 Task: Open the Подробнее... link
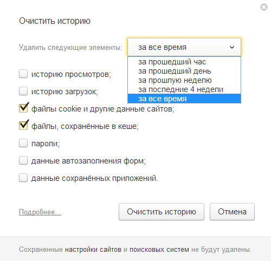click(40, 212)
